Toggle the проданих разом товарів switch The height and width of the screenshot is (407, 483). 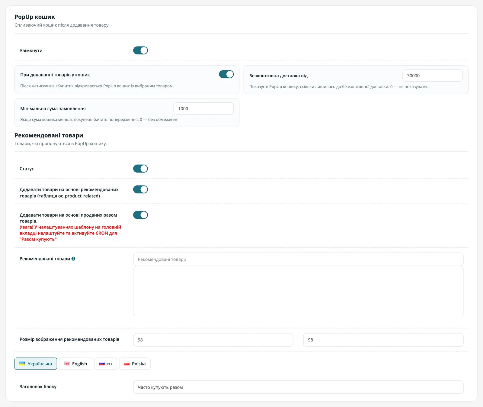click(x=140, y=215)
